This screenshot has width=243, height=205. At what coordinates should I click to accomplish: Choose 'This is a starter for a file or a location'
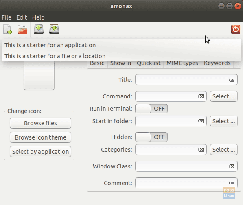pyautogui.click(x=121, y=56)
